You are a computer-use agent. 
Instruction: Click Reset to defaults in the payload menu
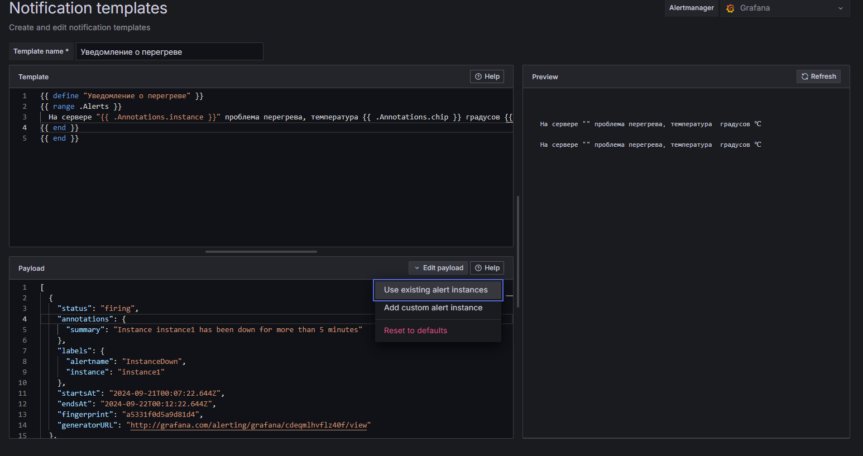tap(415, 330)
